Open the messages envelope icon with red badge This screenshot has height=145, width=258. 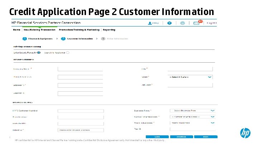196,23
